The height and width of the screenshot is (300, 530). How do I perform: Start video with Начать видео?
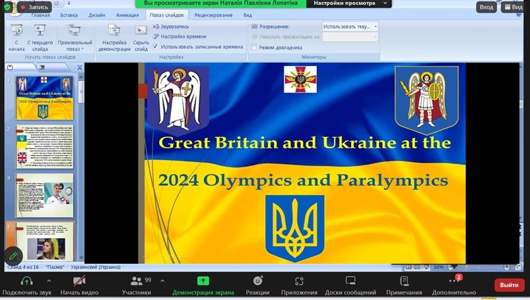[x=79, y=282]
